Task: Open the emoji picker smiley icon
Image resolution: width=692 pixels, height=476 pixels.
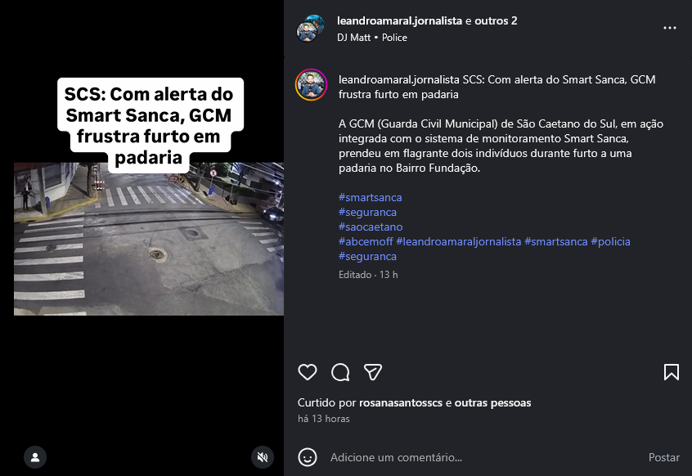Action: coord(308,457)
